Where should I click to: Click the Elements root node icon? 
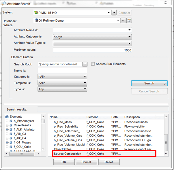(7, 116)
